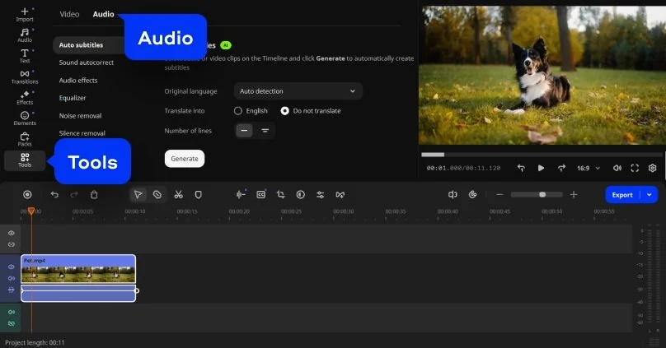The width and height of the screenshot is (666, 348).
Task: Click the undo arrow in toolbar
Action: click(x=54, y=195)
